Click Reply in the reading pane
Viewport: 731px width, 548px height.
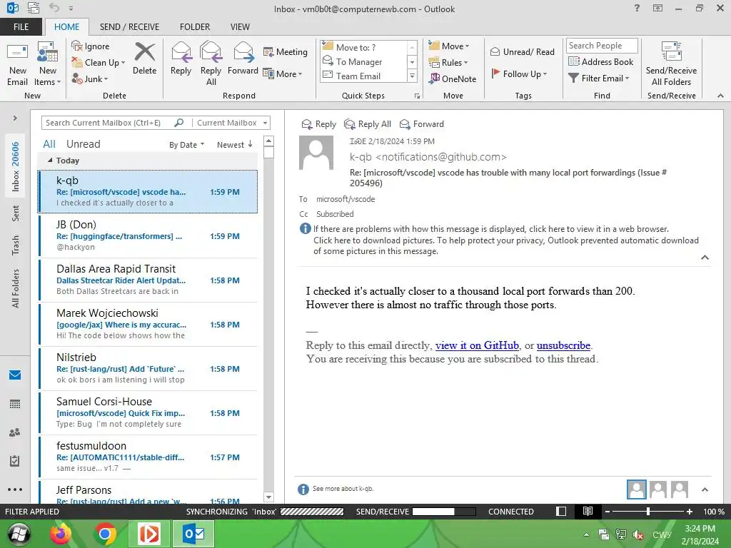[x=319, y=124]
